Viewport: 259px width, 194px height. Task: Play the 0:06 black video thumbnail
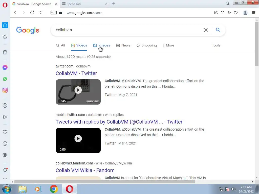(78, 140)
